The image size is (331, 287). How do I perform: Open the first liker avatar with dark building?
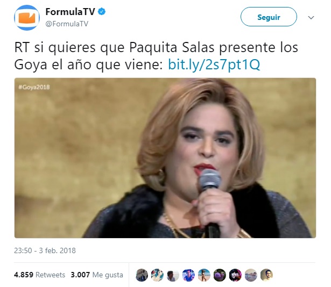tap(142, 275)
